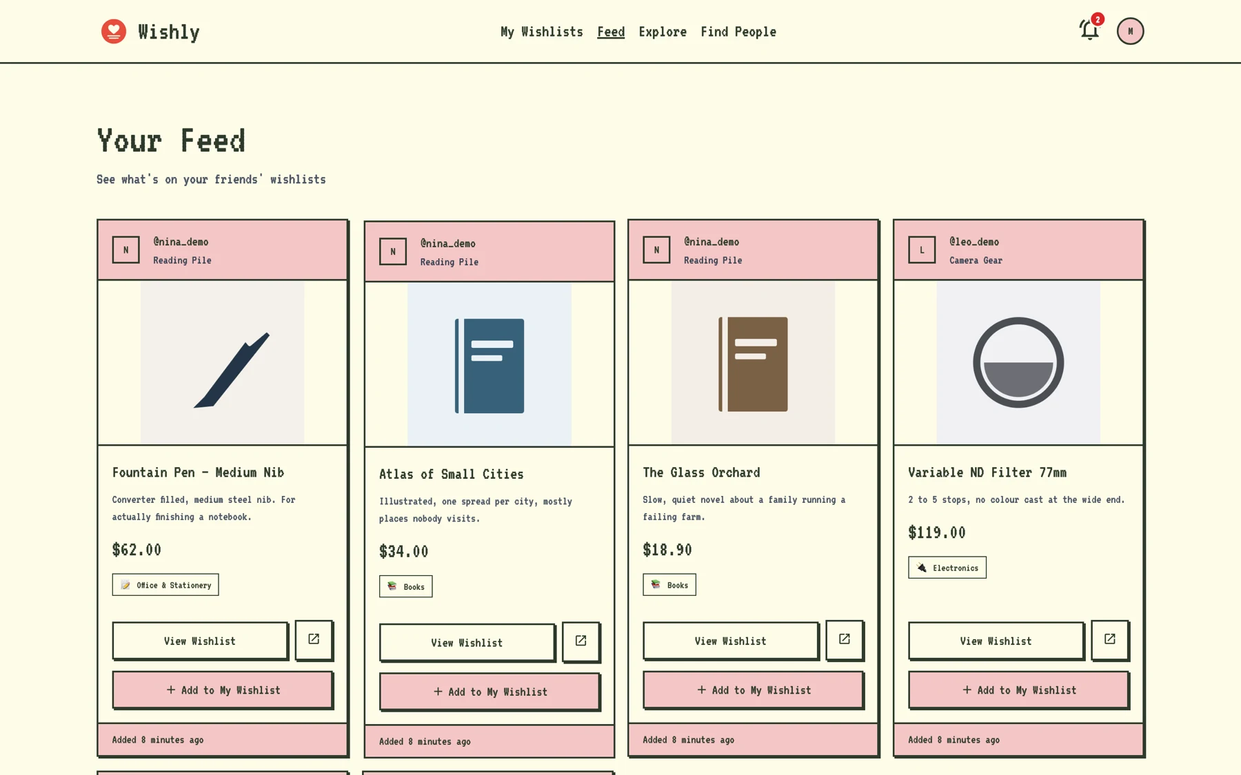Click the brown Glass Orchard book image

coord(753,362)
